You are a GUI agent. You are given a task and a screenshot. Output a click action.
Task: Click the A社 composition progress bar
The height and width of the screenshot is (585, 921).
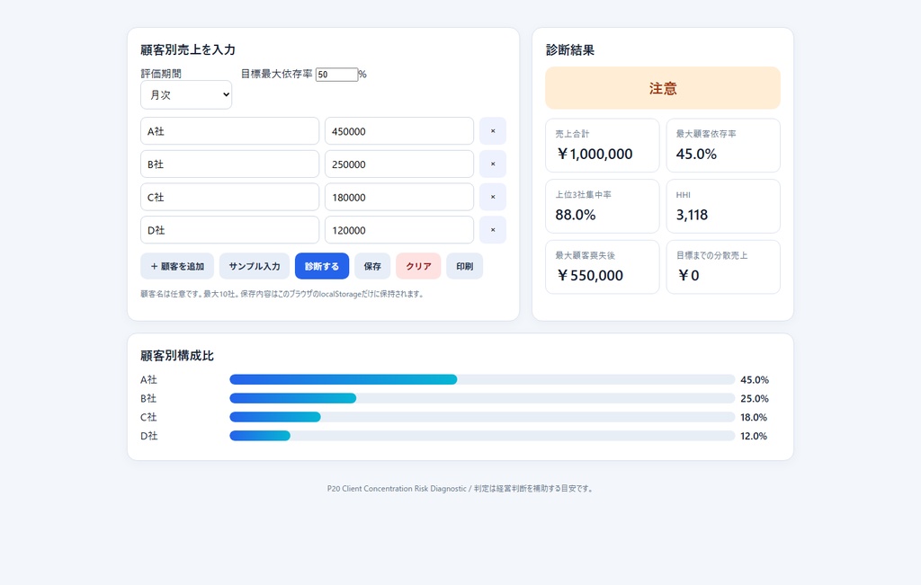coord(482,379)
